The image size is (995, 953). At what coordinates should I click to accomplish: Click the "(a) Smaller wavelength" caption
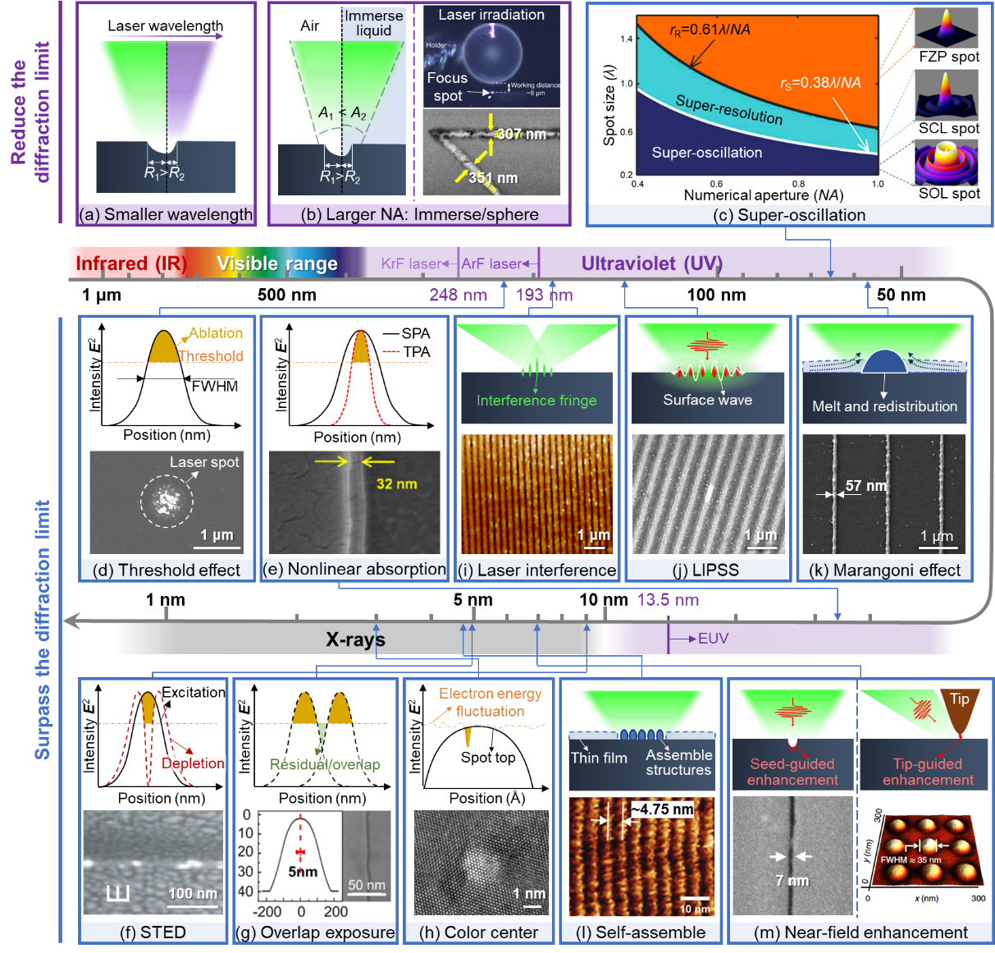tap(166, 214)
